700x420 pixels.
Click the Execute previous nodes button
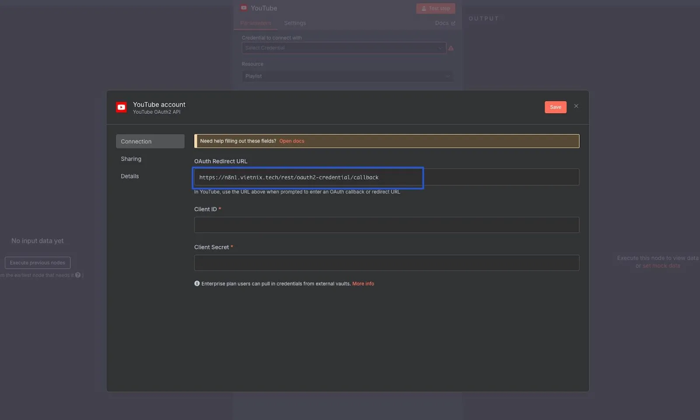pos(38,263)
